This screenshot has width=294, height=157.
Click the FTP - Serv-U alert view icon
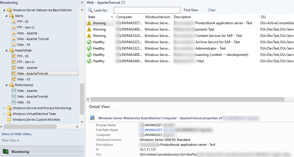point(14,27)
